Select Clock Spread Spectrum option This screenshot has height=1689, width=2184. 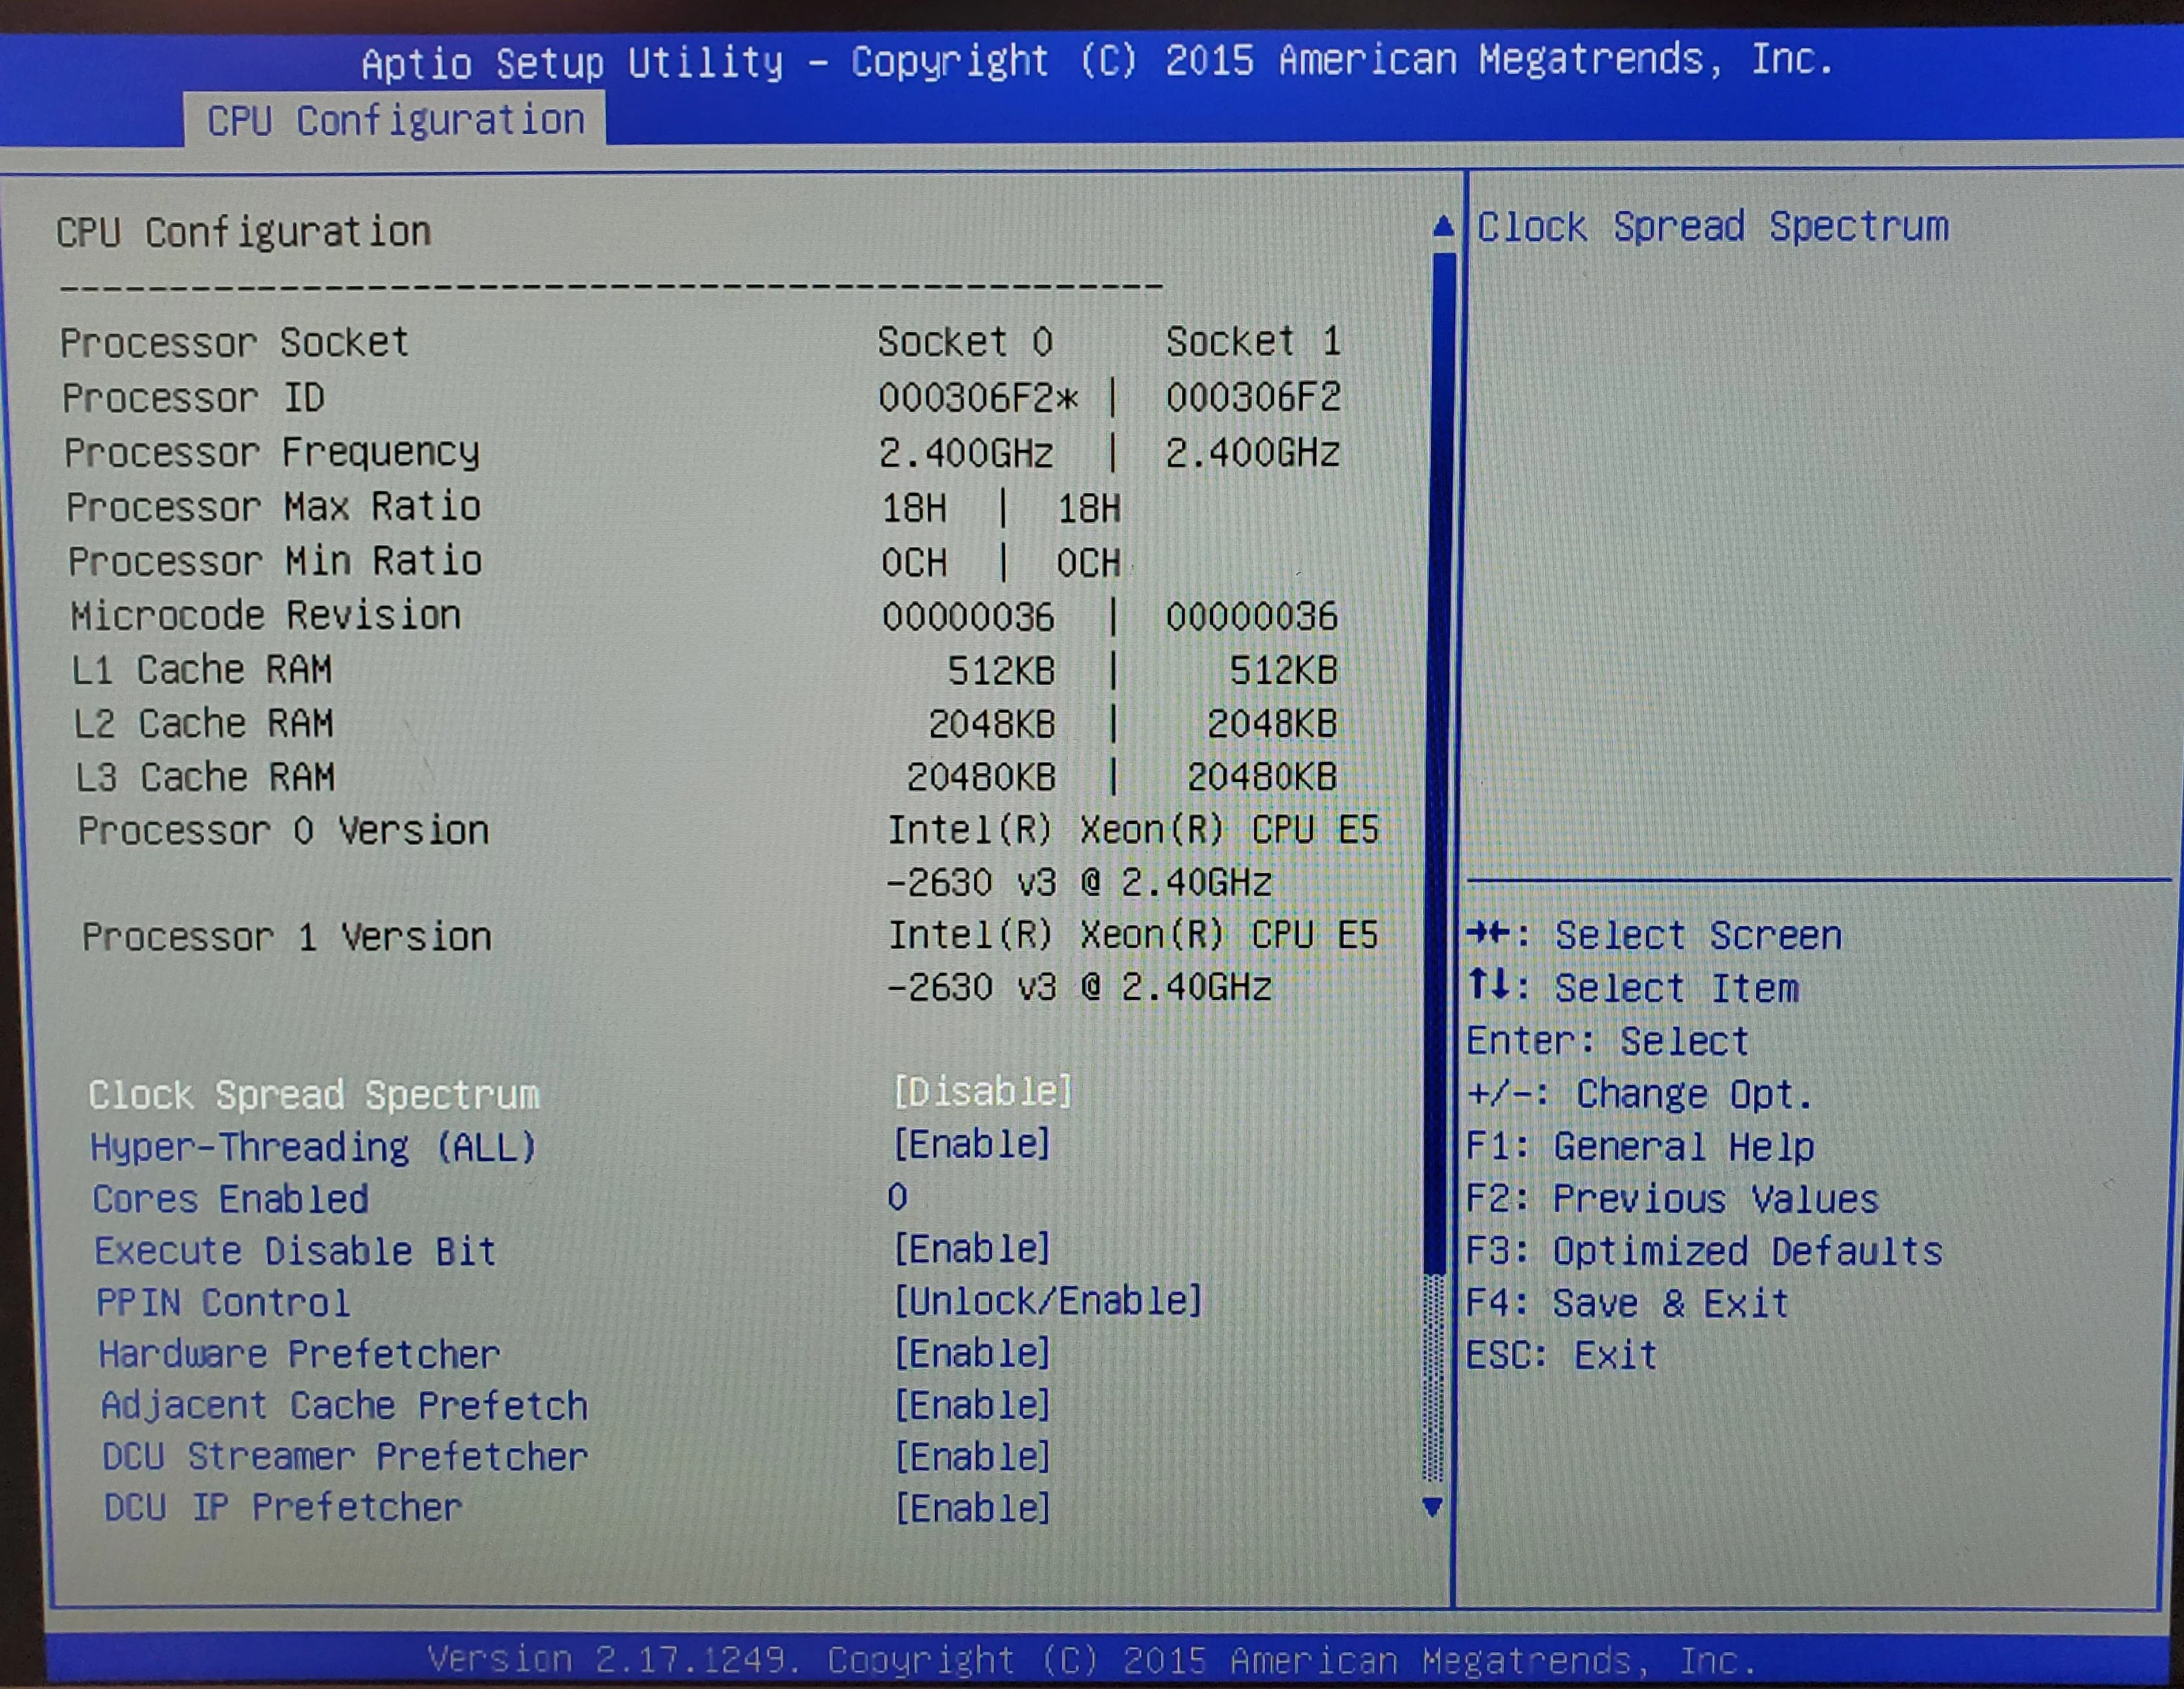(314, 1094)
